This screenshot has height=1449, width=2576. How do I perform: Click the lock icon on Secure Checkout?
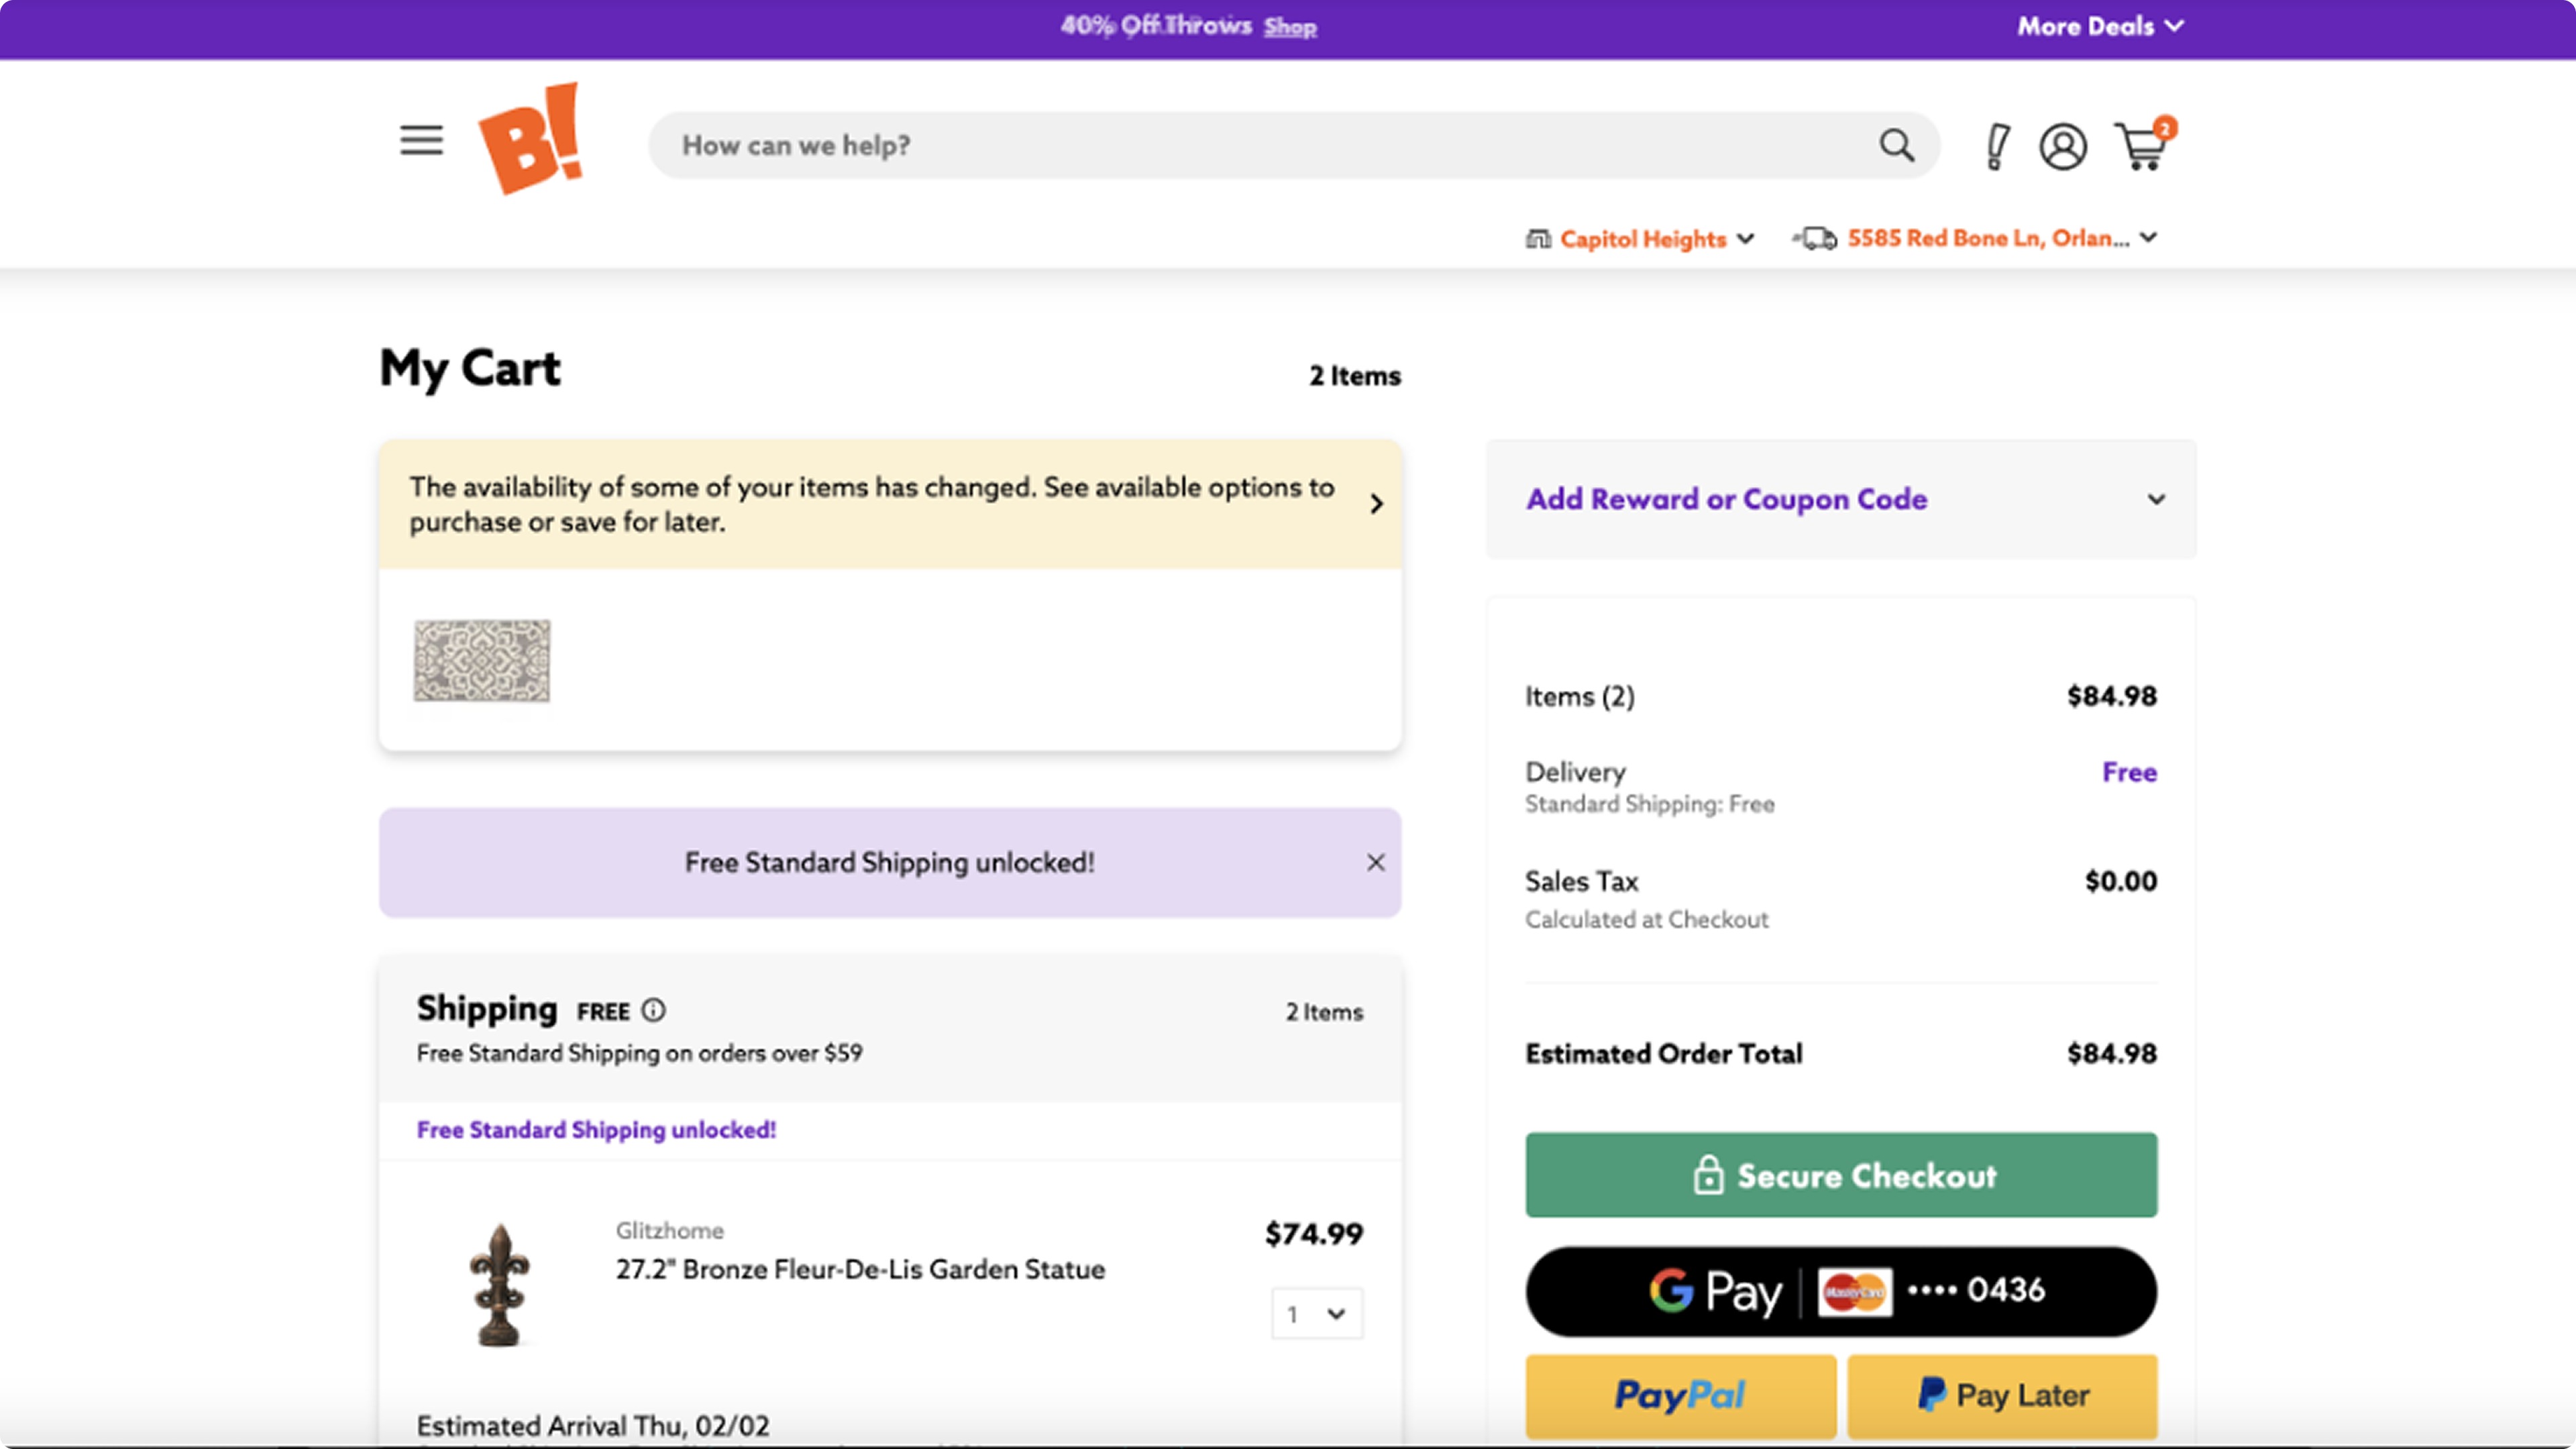click(1708, 1175)
